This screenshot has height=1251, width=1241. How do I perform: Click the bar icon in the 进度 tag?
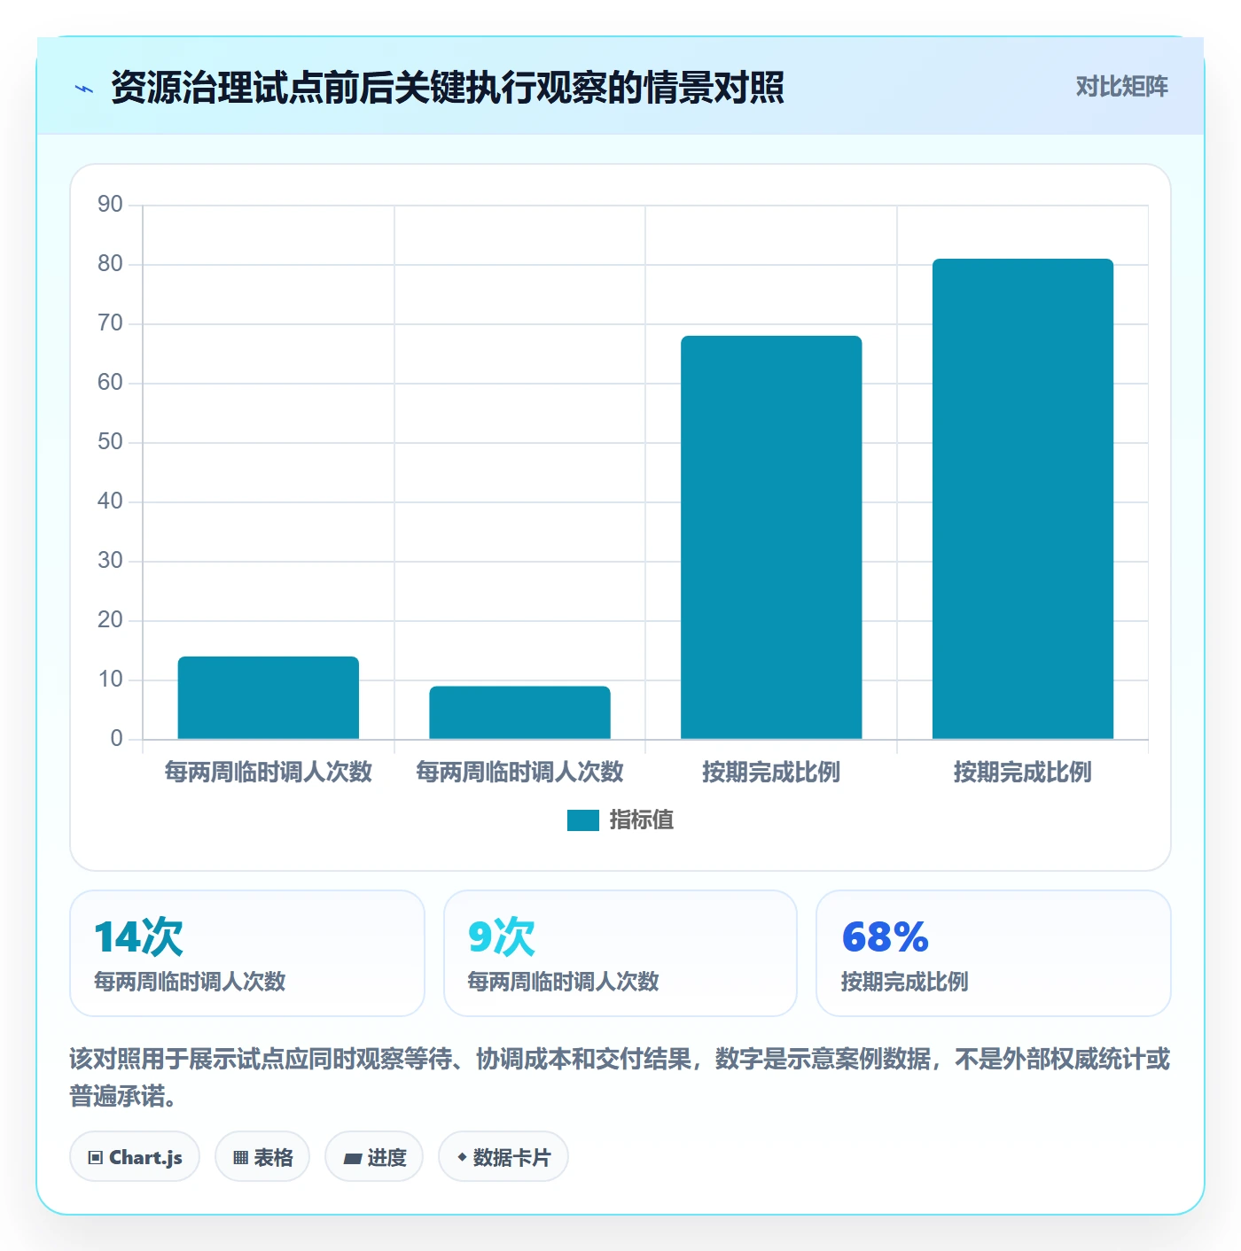(352, 1158)
